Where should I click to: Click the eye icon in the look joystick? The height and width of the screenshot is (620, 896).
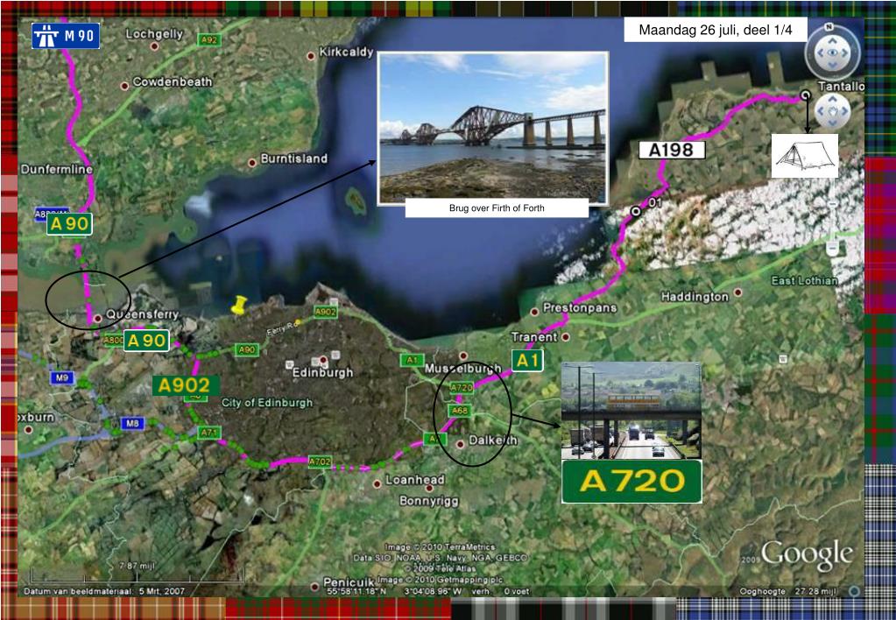832,53
